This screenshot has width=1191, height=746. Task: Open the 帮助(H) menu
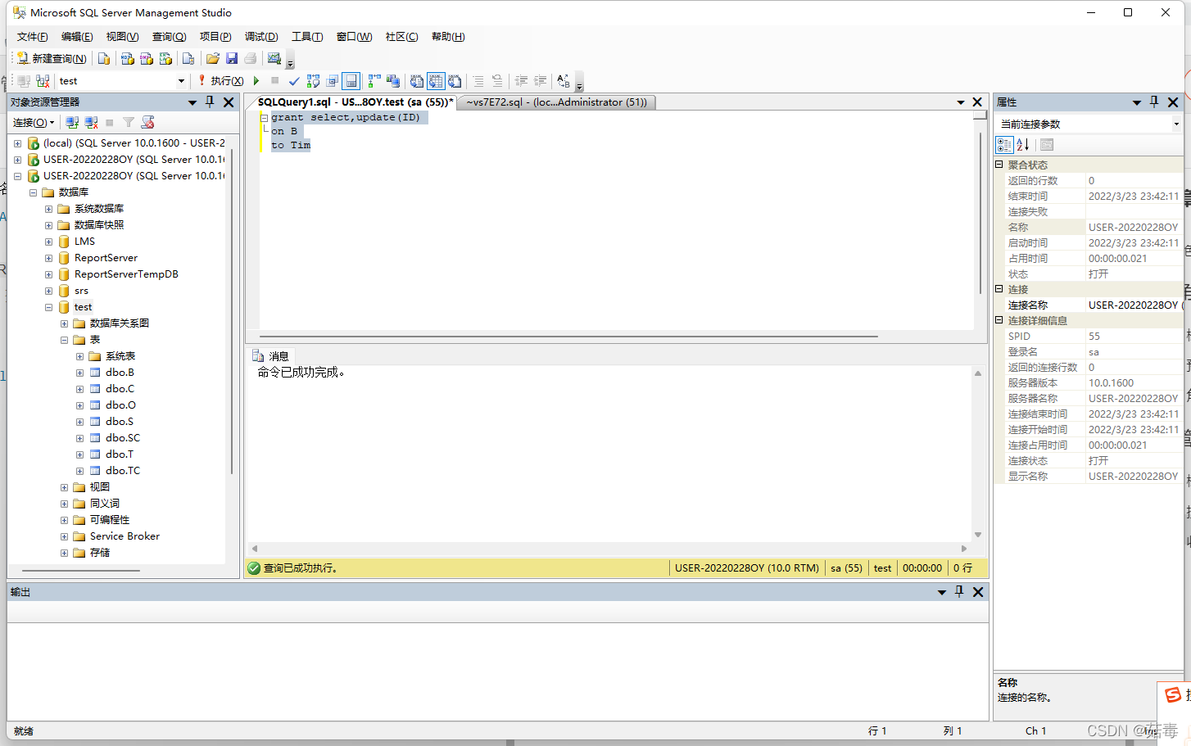click(448, 37)
